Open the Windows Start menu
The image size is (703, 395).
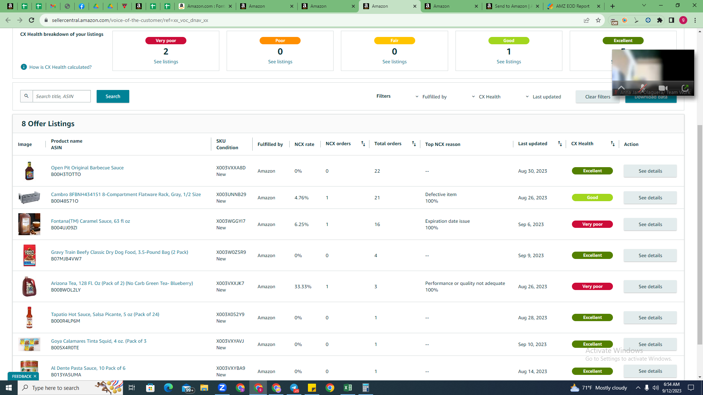[9, 388]
